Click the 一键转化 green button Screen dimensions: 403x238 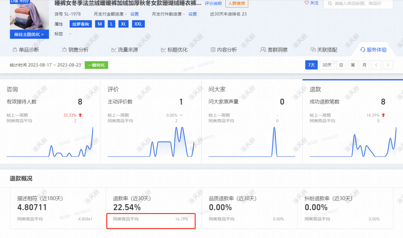coord(96,65)
